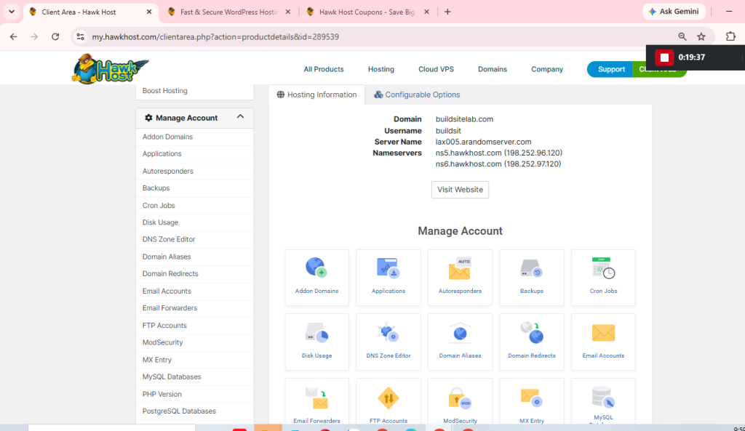Click the zoom magnifier icon in address bar
This screenshot has height=431, width=745.
pos(682,36)
